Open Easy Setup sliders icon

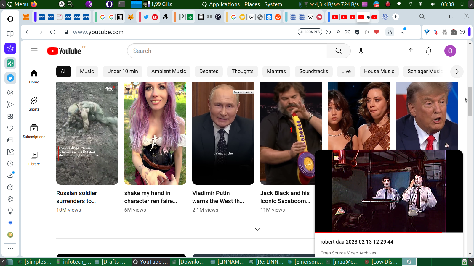point(414,32)
